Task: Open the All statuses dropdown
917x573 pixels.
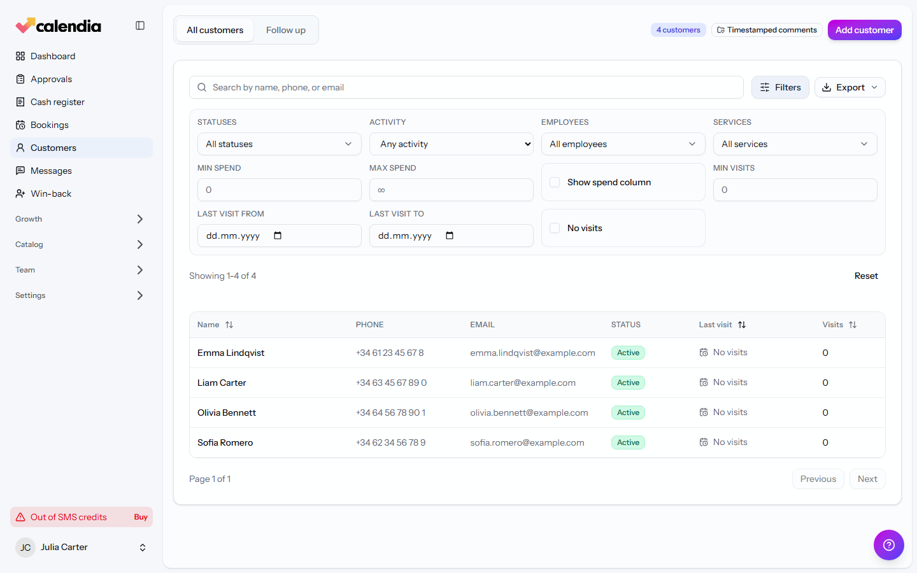Action: 280,144
